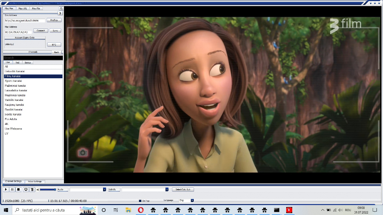The height and width of the screenshot is (215, 383).
Task: Pause the video playback
Action: point(12,189)
